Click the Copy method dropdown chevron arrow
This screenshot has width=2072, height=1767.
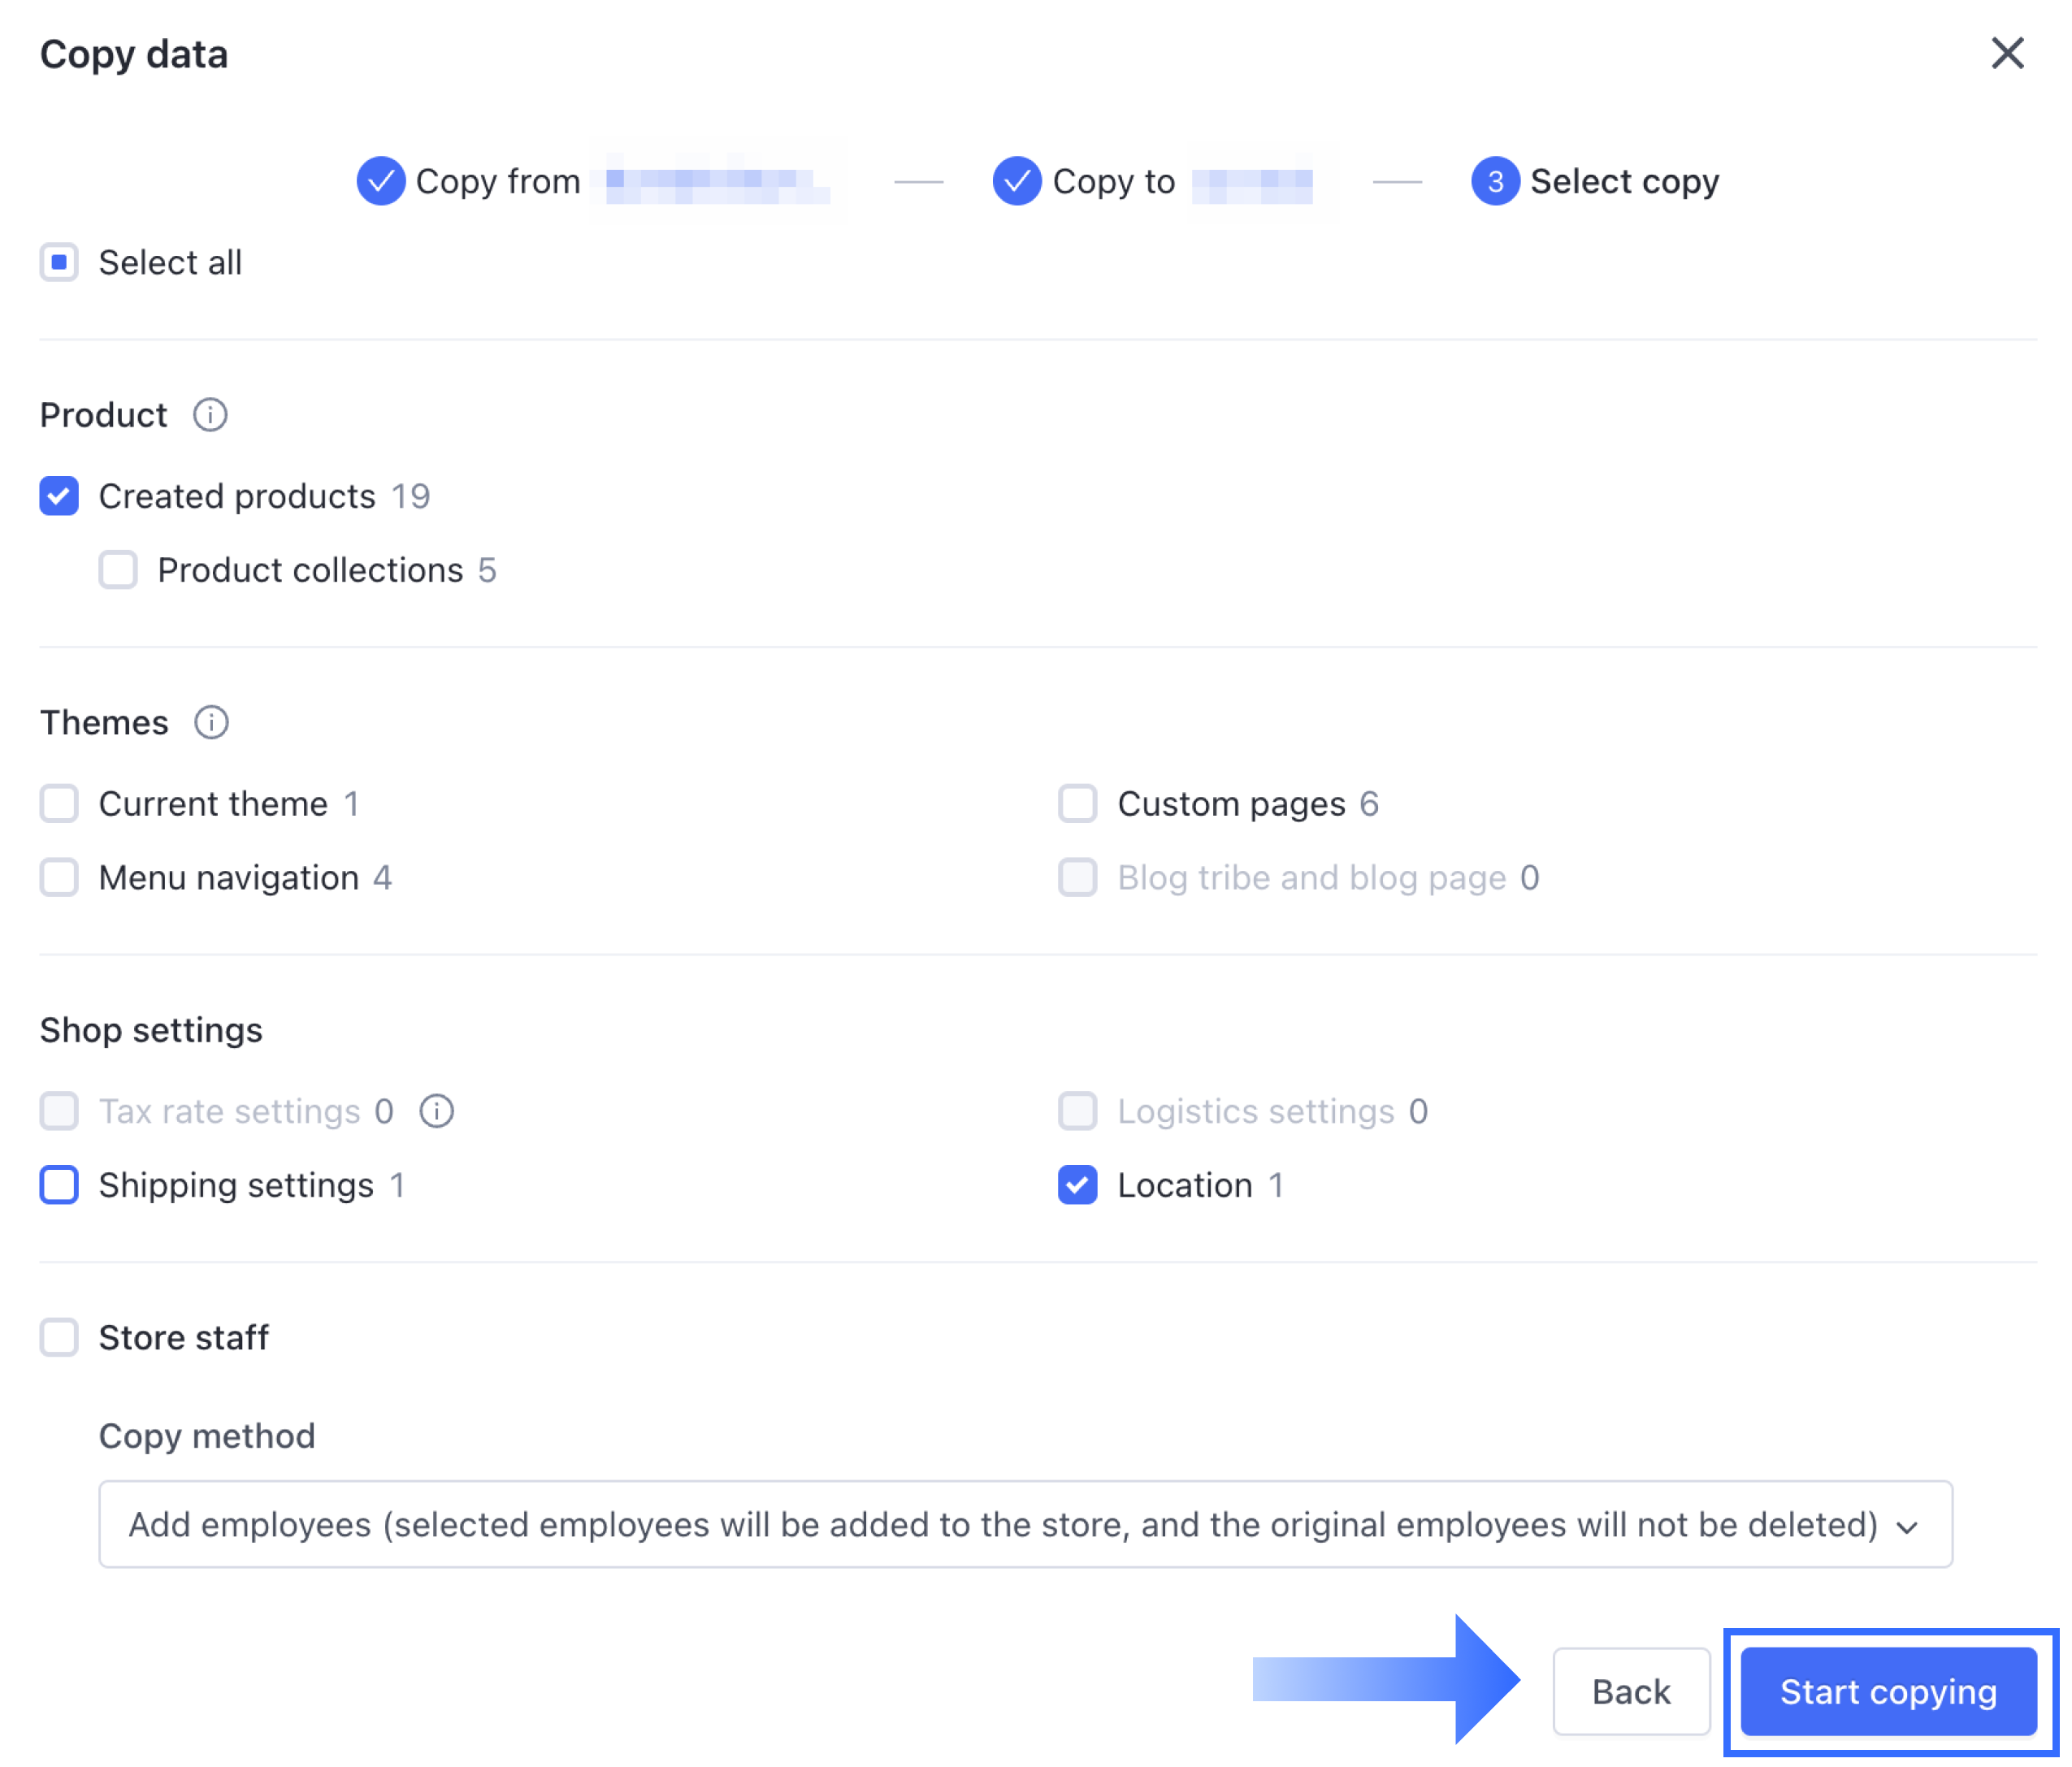(1907, 1527)
